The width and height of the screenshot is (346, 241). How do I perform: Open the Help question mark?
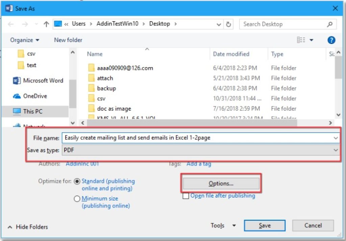(x=331, y=40)
